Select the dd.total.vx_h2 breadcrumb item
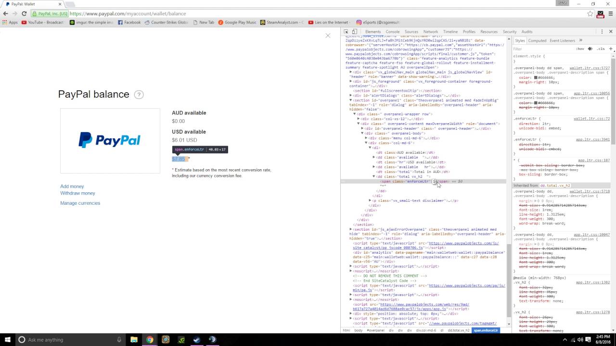 point(459,331)
